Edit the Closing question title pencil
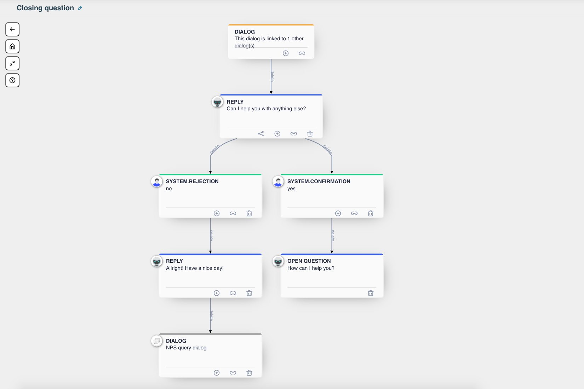The width and height of the screenshot is (584, 389). pos(80,8)
